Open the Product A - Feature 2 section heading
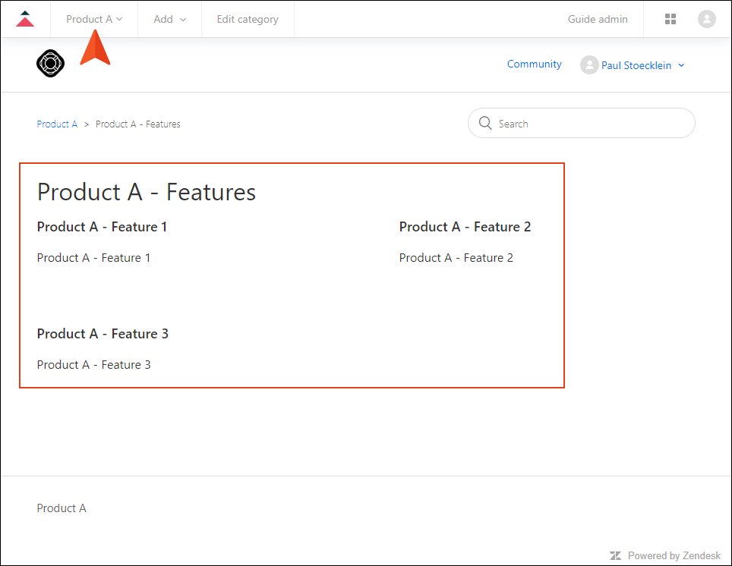Screen dimensions: 732x566 click(x=465, y=227)
